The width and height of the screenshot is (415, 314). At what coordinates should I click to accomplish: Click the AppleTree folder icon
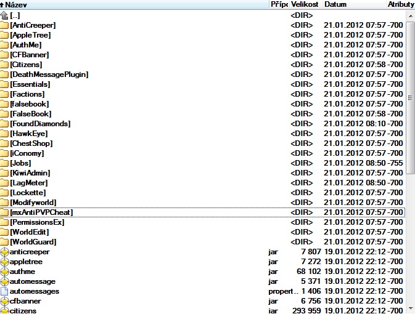4,35
